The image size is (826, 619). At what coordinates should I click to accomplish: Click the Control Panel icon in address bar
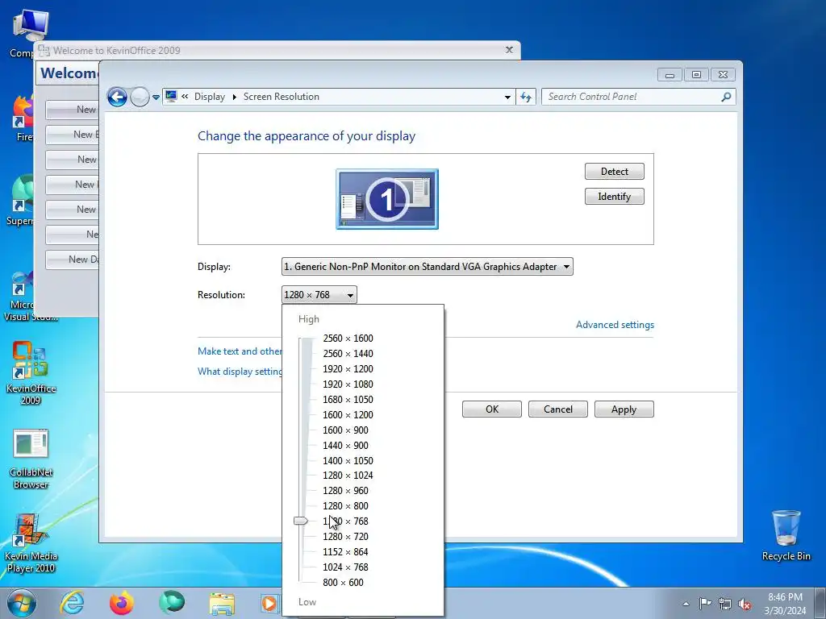[171, 97]
